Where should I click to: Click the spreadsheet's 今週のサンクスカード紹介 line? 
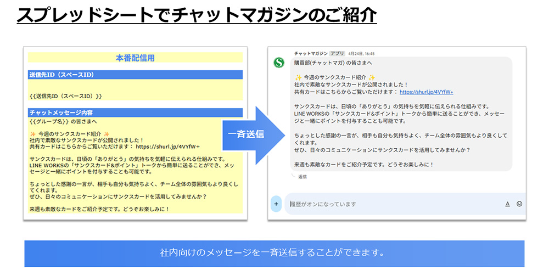(70, 134)
